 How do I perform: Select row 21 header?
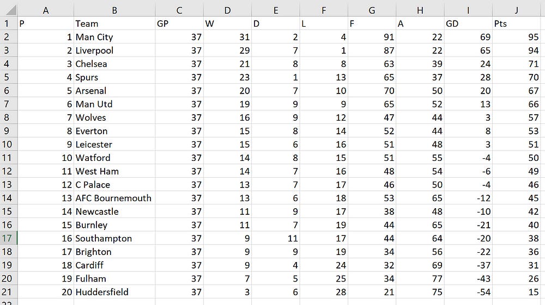tap(9, 292)
